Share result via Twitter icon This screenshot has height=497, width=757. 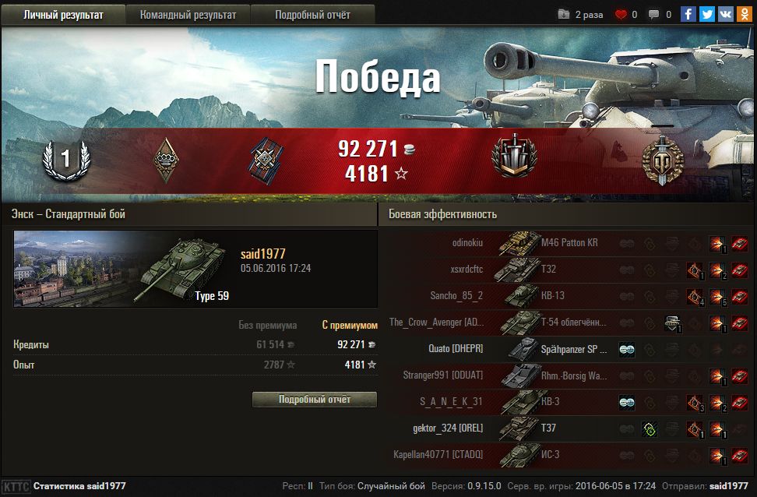pyautogui.click(x=707, y=14)
